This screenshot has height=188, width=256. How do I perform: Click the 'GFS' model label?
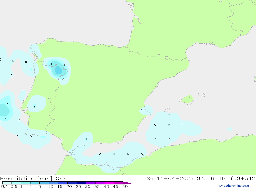61,178
